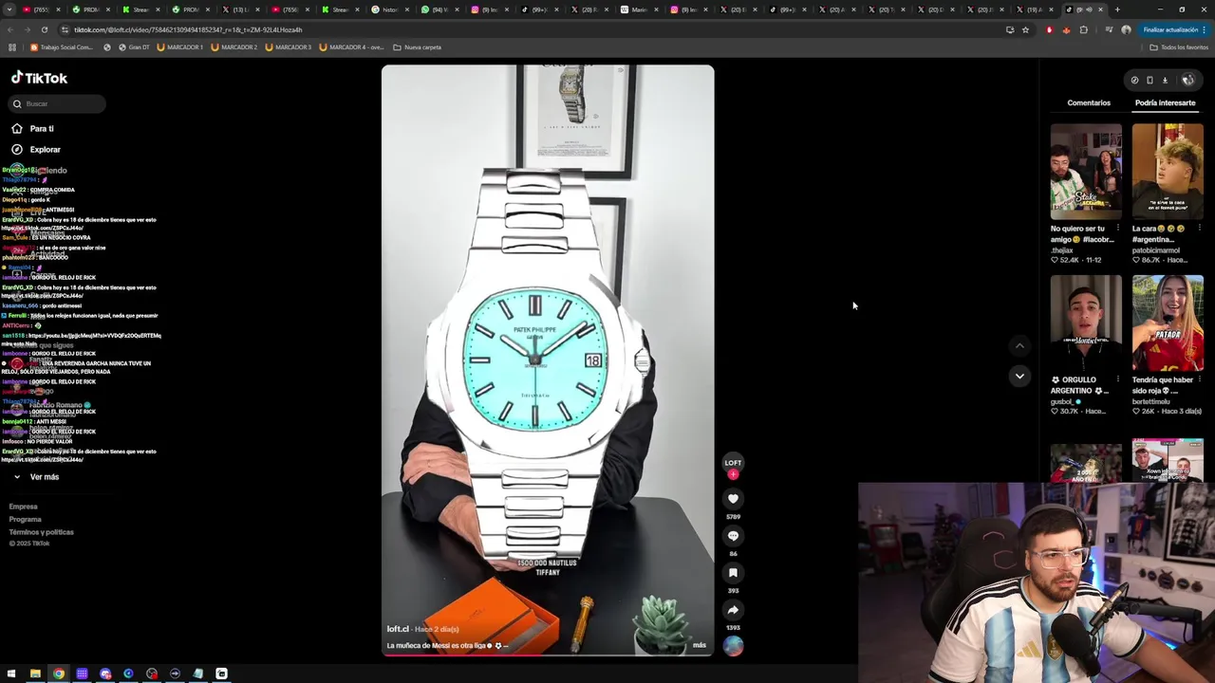Like the video with the heart icon
1215x683 pixels.
pyautogui.click(x=733, y=498)
